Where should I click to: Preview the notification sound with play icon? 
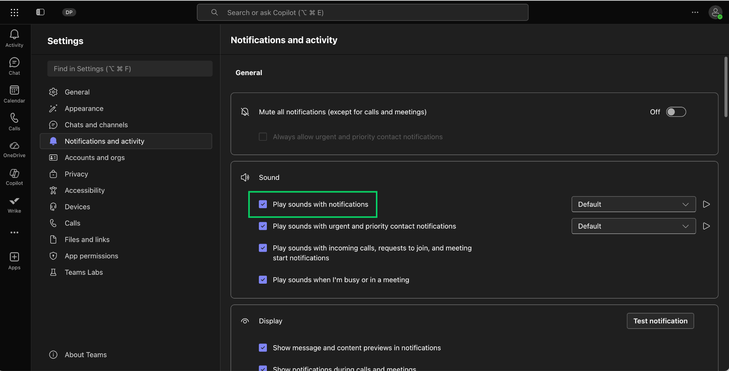click(x=706, y=204)
